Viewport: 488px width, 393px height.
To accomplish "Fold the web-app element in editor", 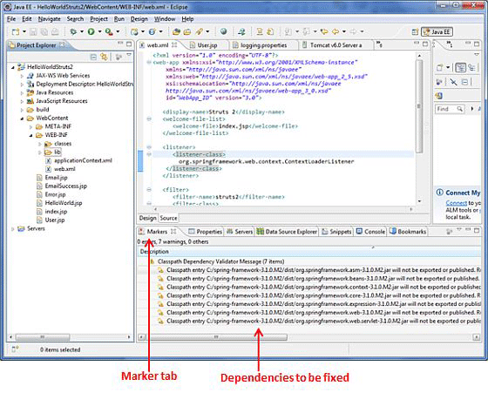I will tap(149, 62).
